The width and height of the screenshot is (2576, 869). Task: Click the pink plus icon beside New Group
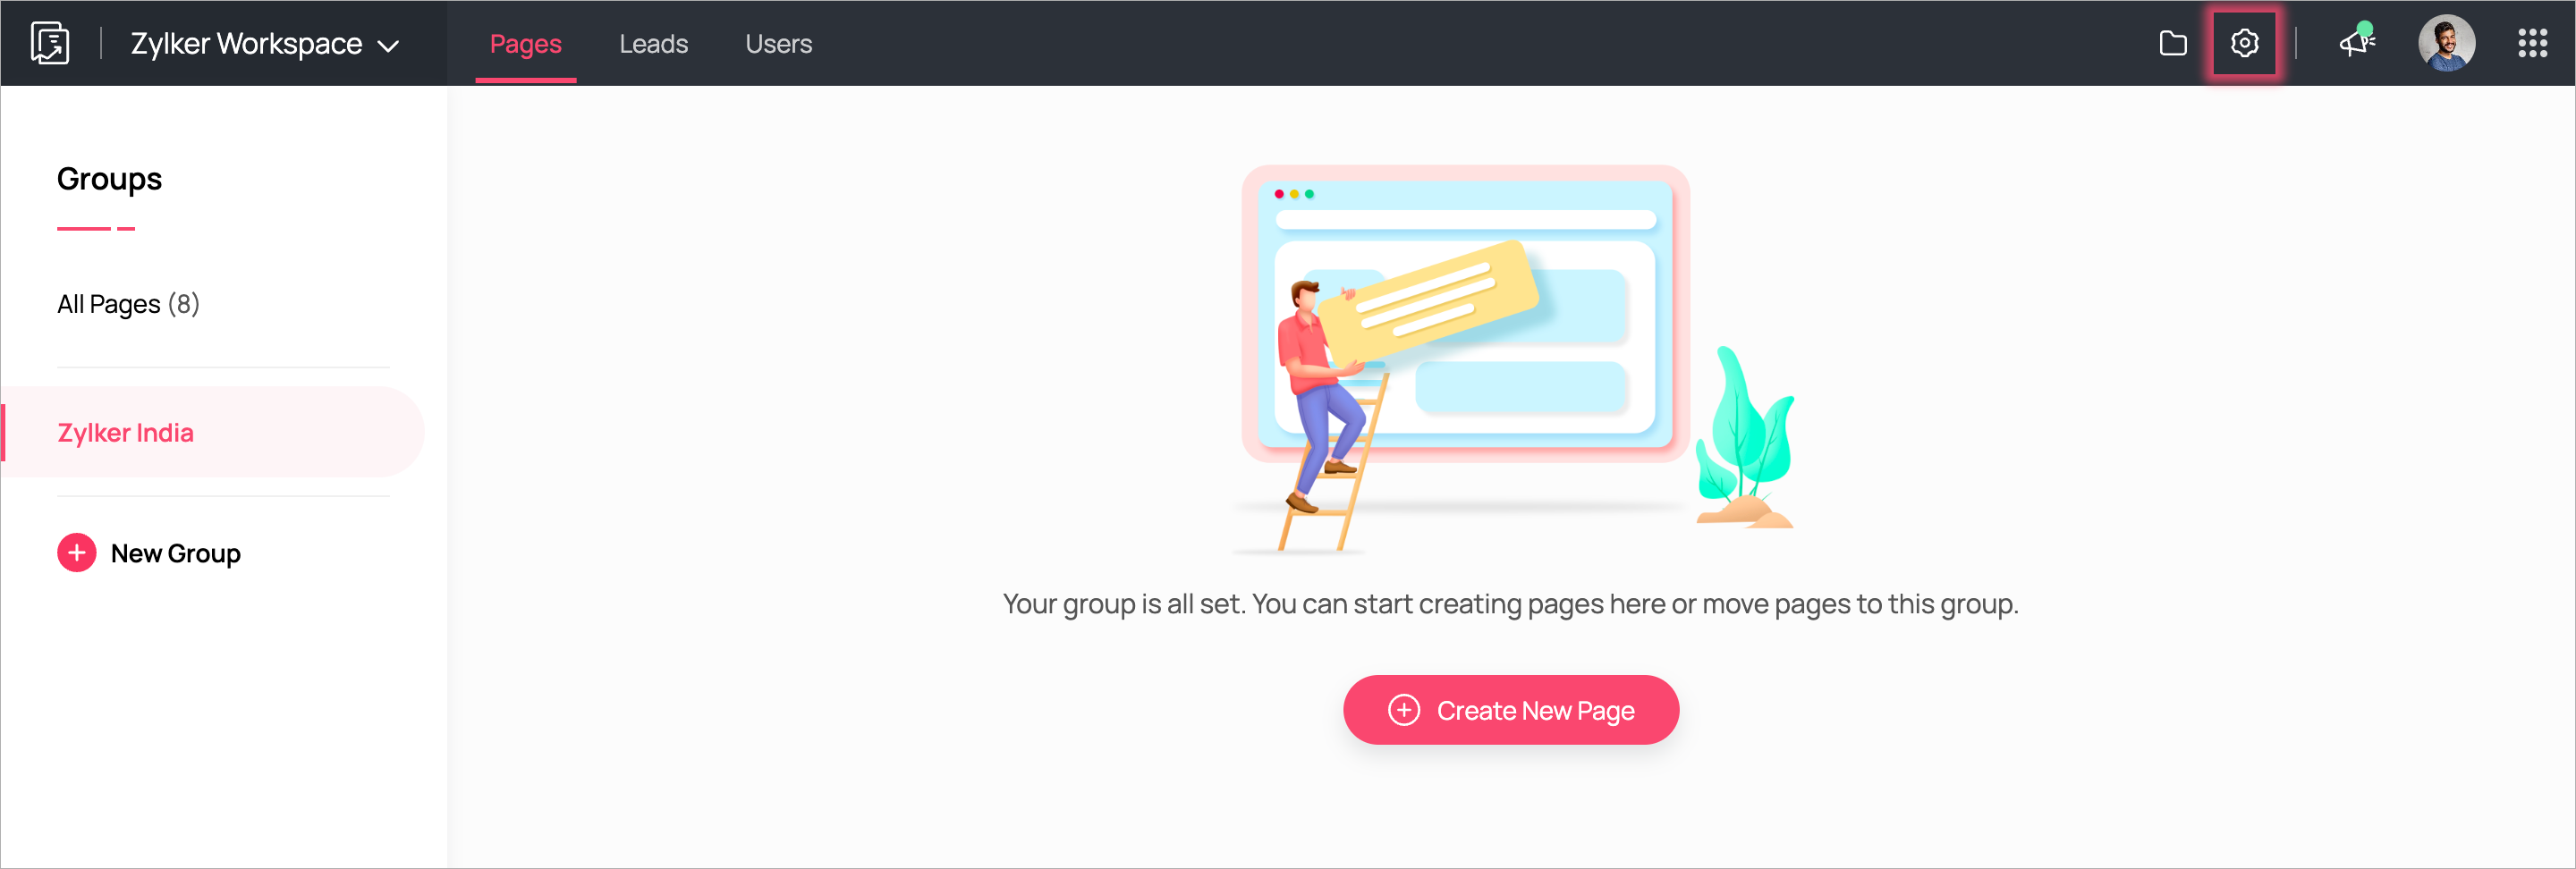click(76, 553)
